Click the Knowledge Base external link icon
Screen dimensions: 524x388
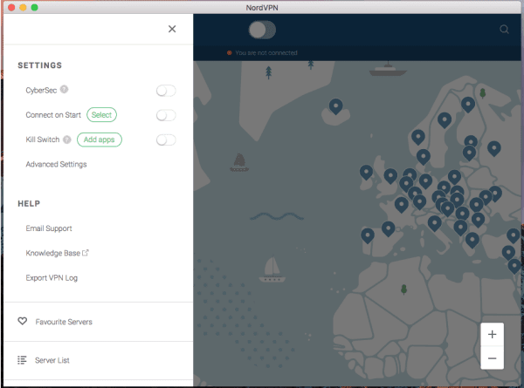click(86, 253)
